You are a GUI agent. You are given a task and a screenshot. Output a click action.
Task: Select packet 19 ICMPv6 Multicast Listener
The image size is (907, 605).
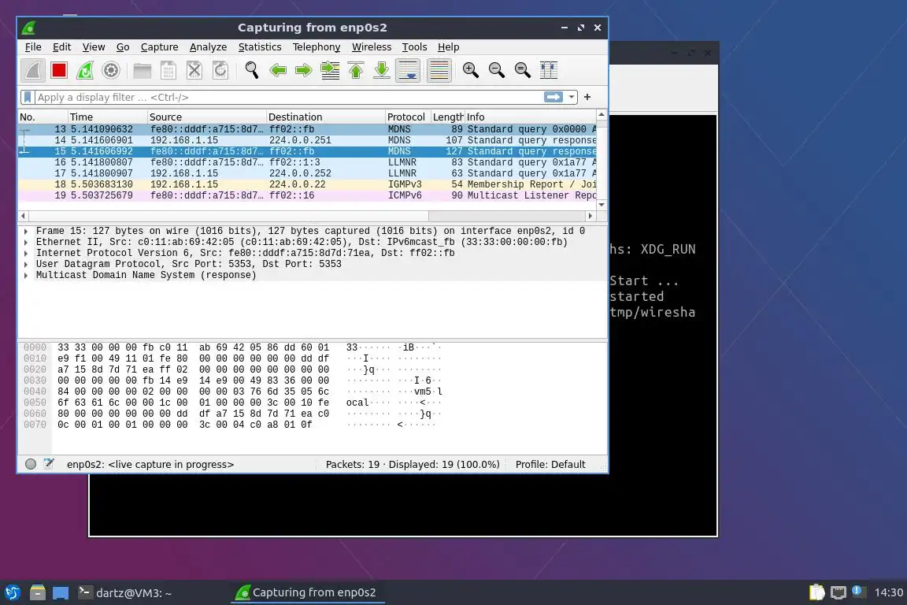pyautogui.click(x=307, y=195)
